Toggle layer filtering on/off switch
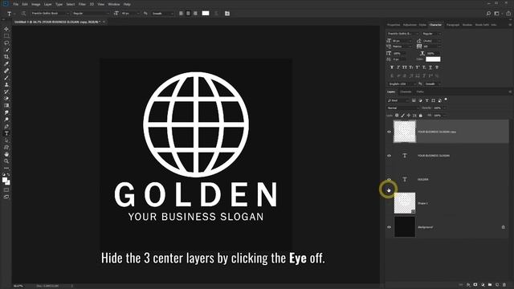This screenshot has width=514, height=289. [x=446, y=100]
